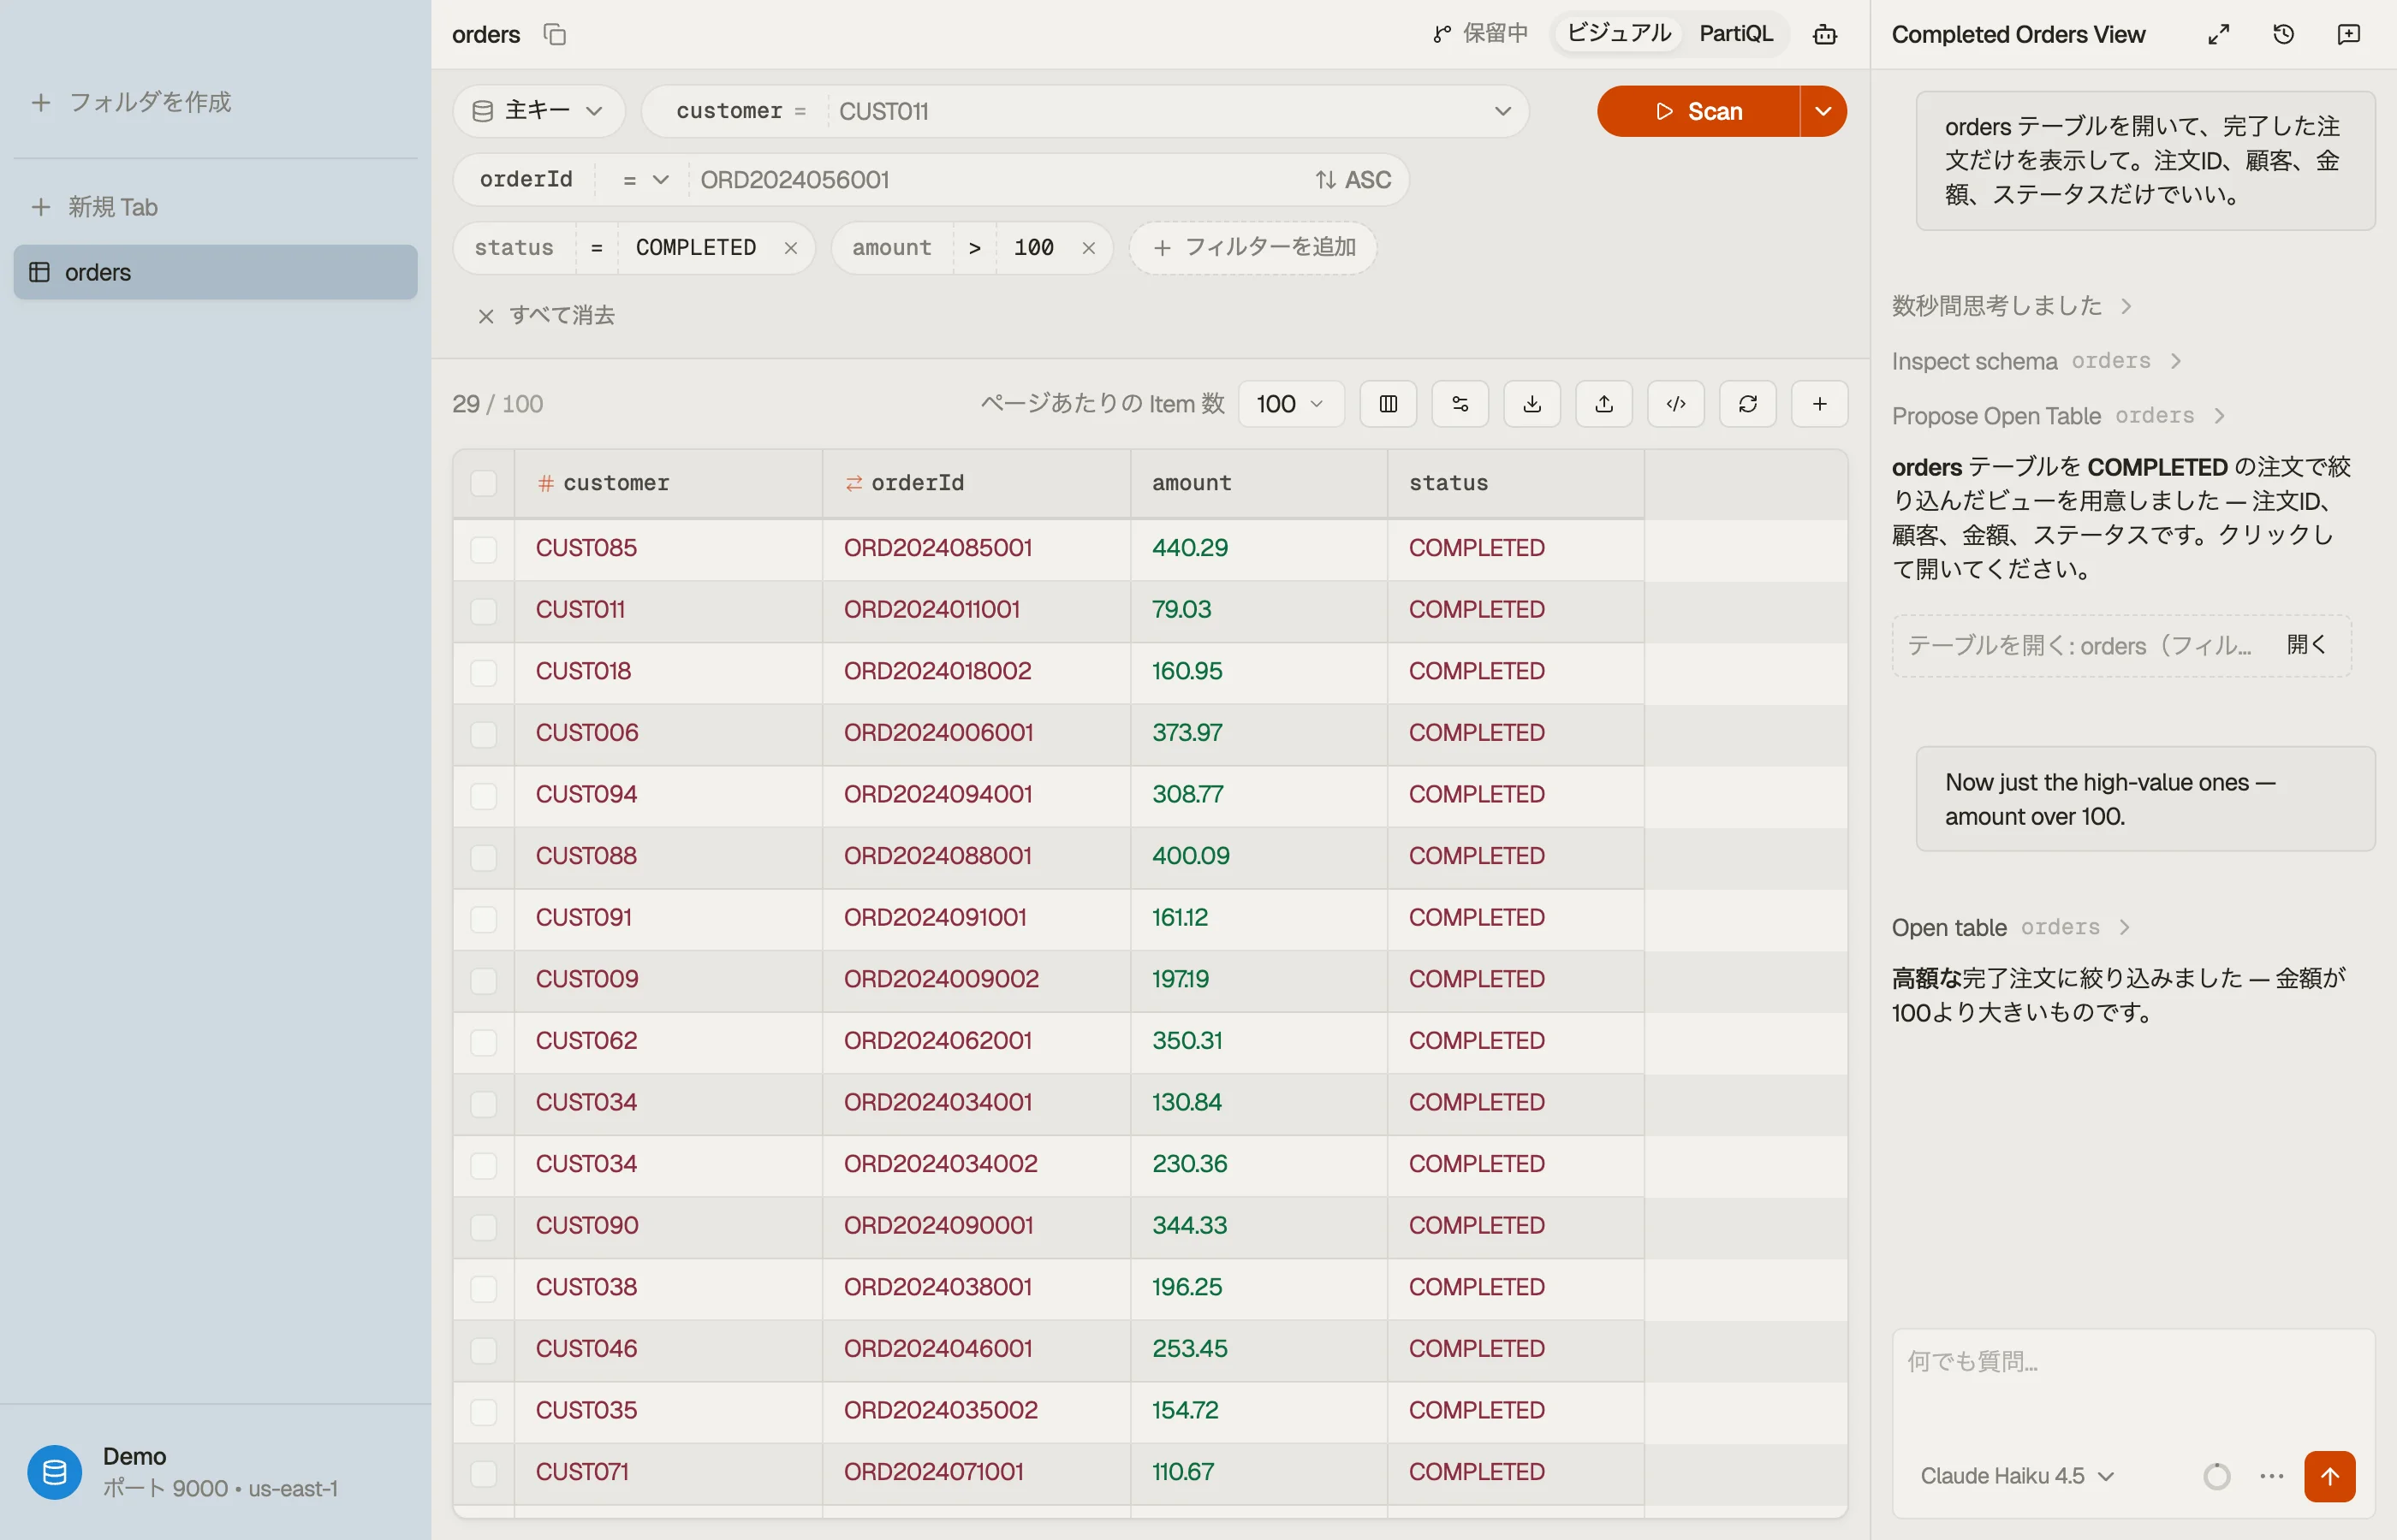Check the row for ORD2024011001
This screenshot has height=1540, width=2397.
(483, 611)
